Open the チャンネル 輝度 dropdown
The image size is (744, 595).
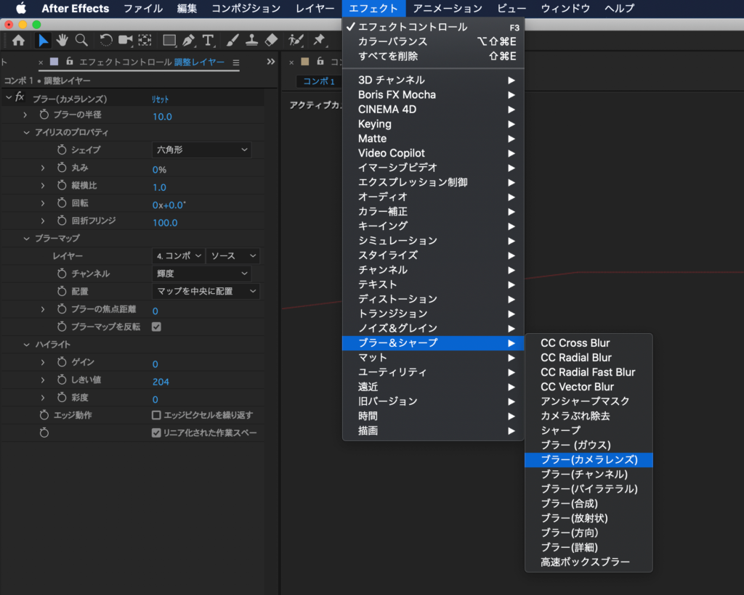pyautogui.click(x=202, y=274)
